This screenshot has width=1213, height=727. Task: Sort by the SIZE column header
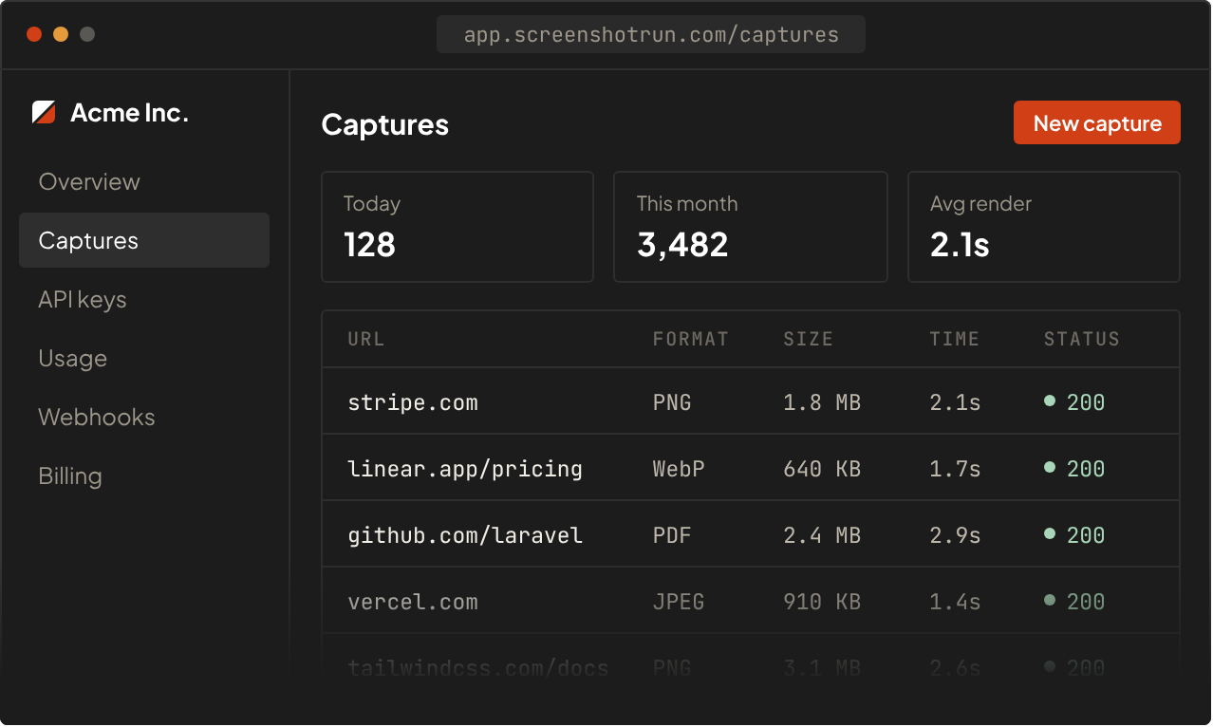click(809, 339)
